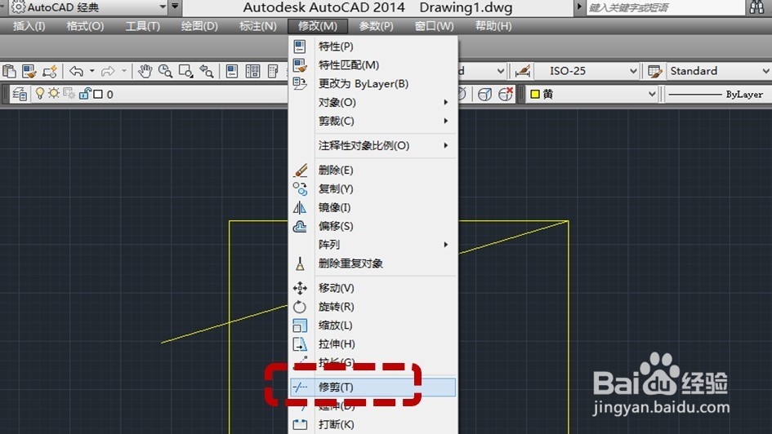Open the 插入(I) menu
The width and height of the screenshot is (772, 434).
point(29,26)
